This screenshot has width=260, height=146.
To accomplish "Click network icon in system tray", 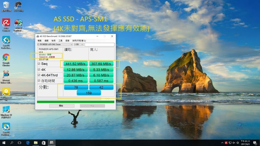I will point(230,143).
